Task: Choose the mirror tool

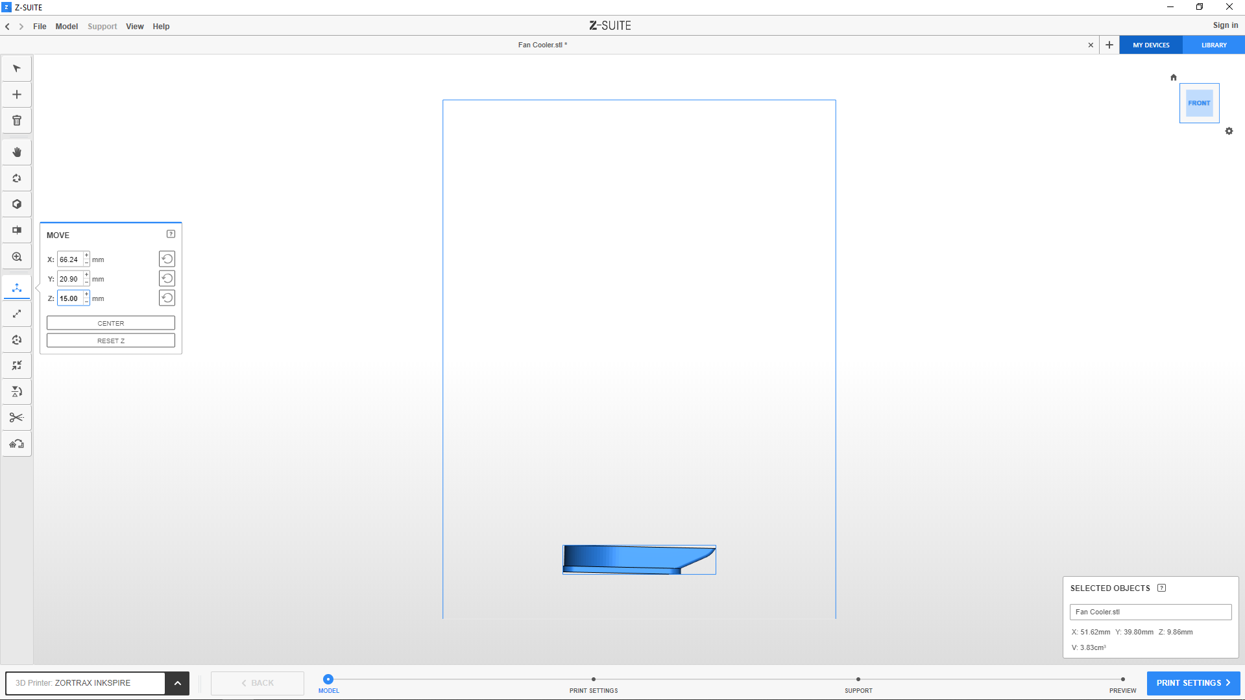Action: click(x=17, y=392)
